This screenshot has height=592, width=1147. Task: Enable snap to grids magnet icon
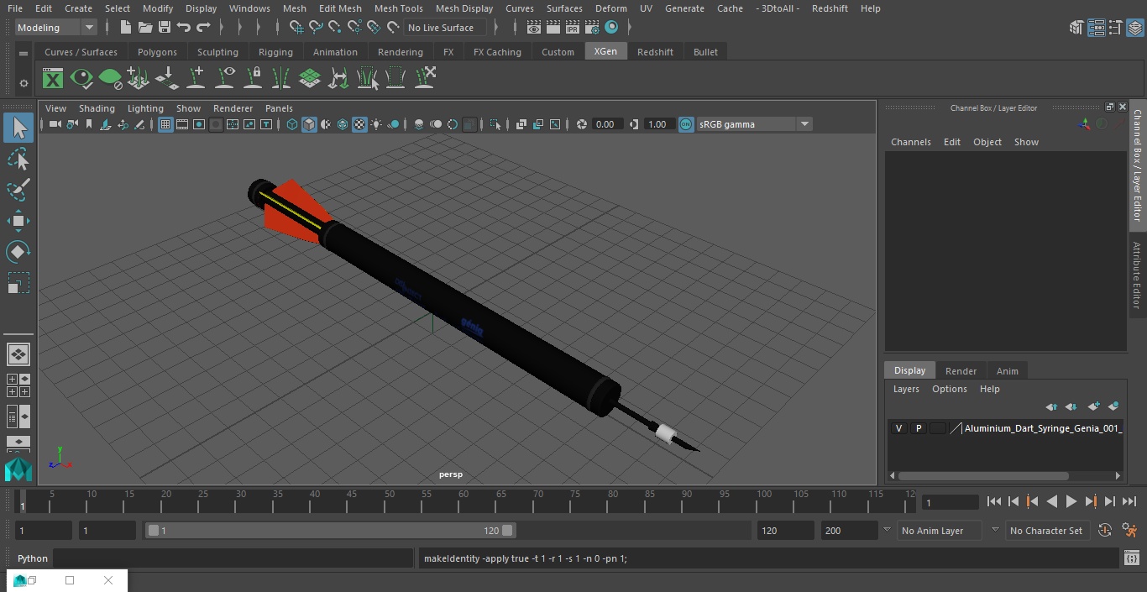[x=296, y=28]
